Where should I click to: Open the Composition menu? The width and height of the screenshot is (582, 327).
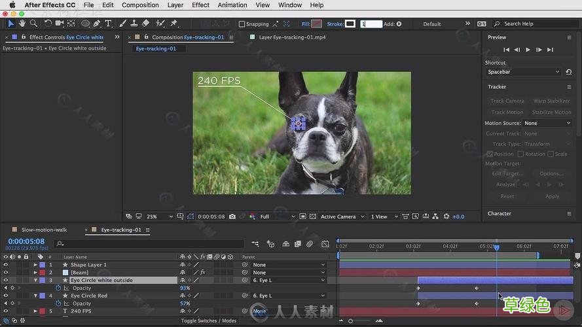140,5
